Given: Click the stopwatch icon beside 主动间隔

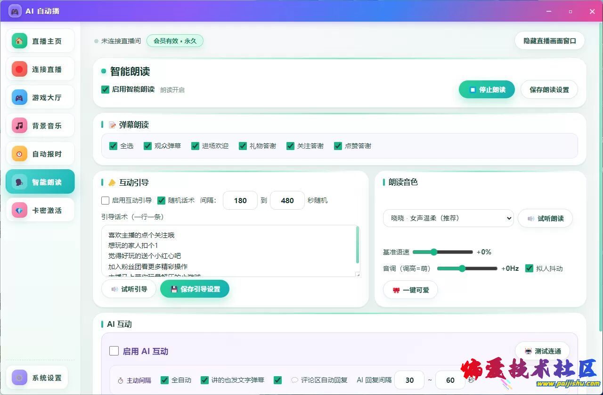Looking at the screenshot, I should point(120,380).
